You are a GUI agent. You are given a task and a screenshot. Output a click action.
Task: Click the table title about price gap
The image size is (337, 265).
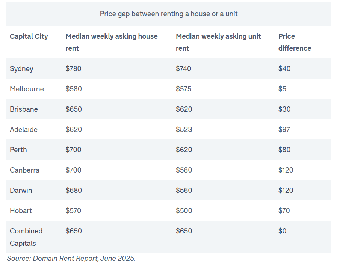point(169,14)
